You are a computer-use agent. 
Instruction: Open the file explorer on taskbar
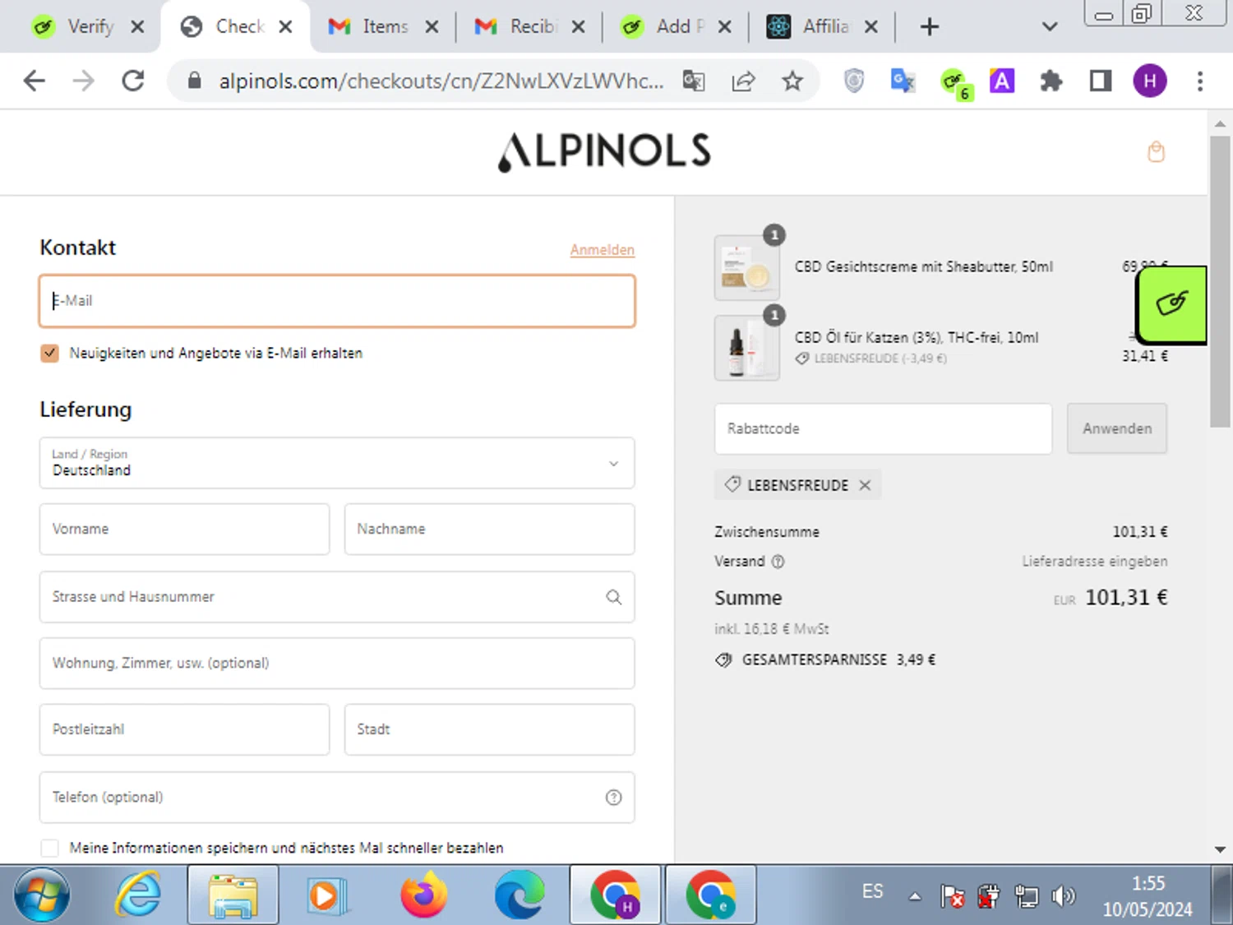point(233,895)
